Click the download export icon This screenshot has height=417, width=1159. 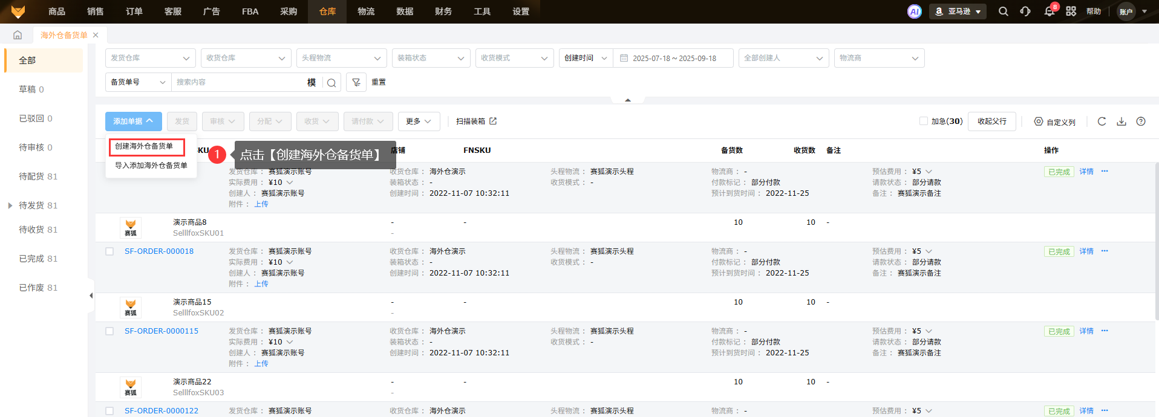click(1121, 121)
